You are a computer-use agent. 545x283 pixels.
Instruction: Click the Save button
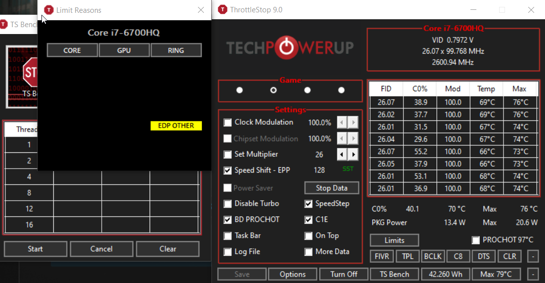click(x=242, y=274)
